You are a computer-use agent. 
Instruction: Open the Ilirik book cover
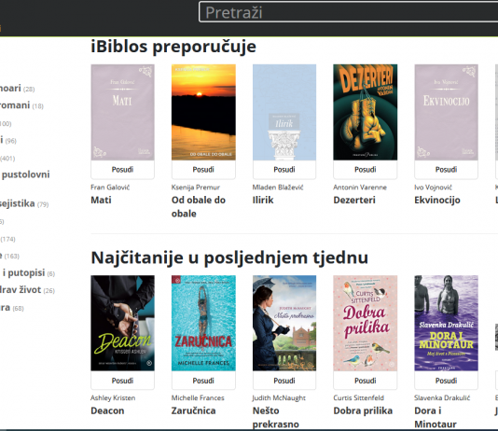[284, 113]
